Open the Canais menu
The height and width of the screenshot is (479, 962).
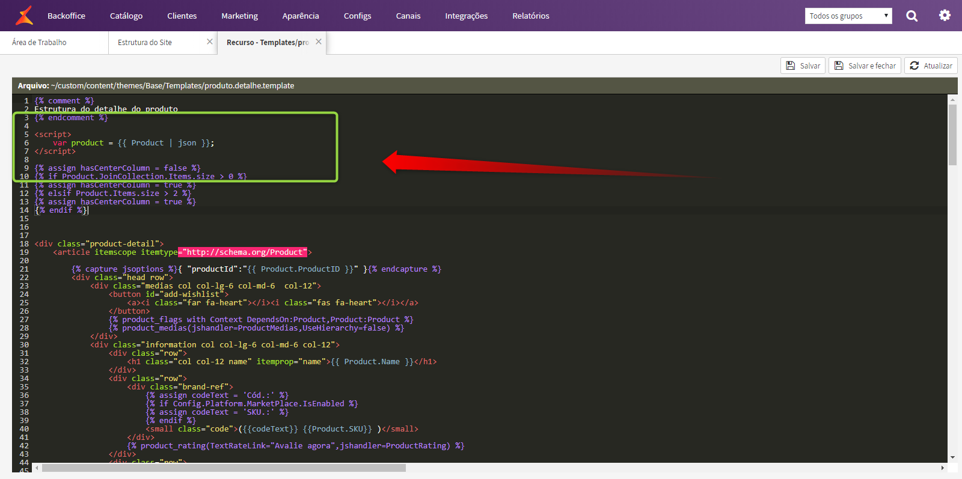tap(408, 16)
